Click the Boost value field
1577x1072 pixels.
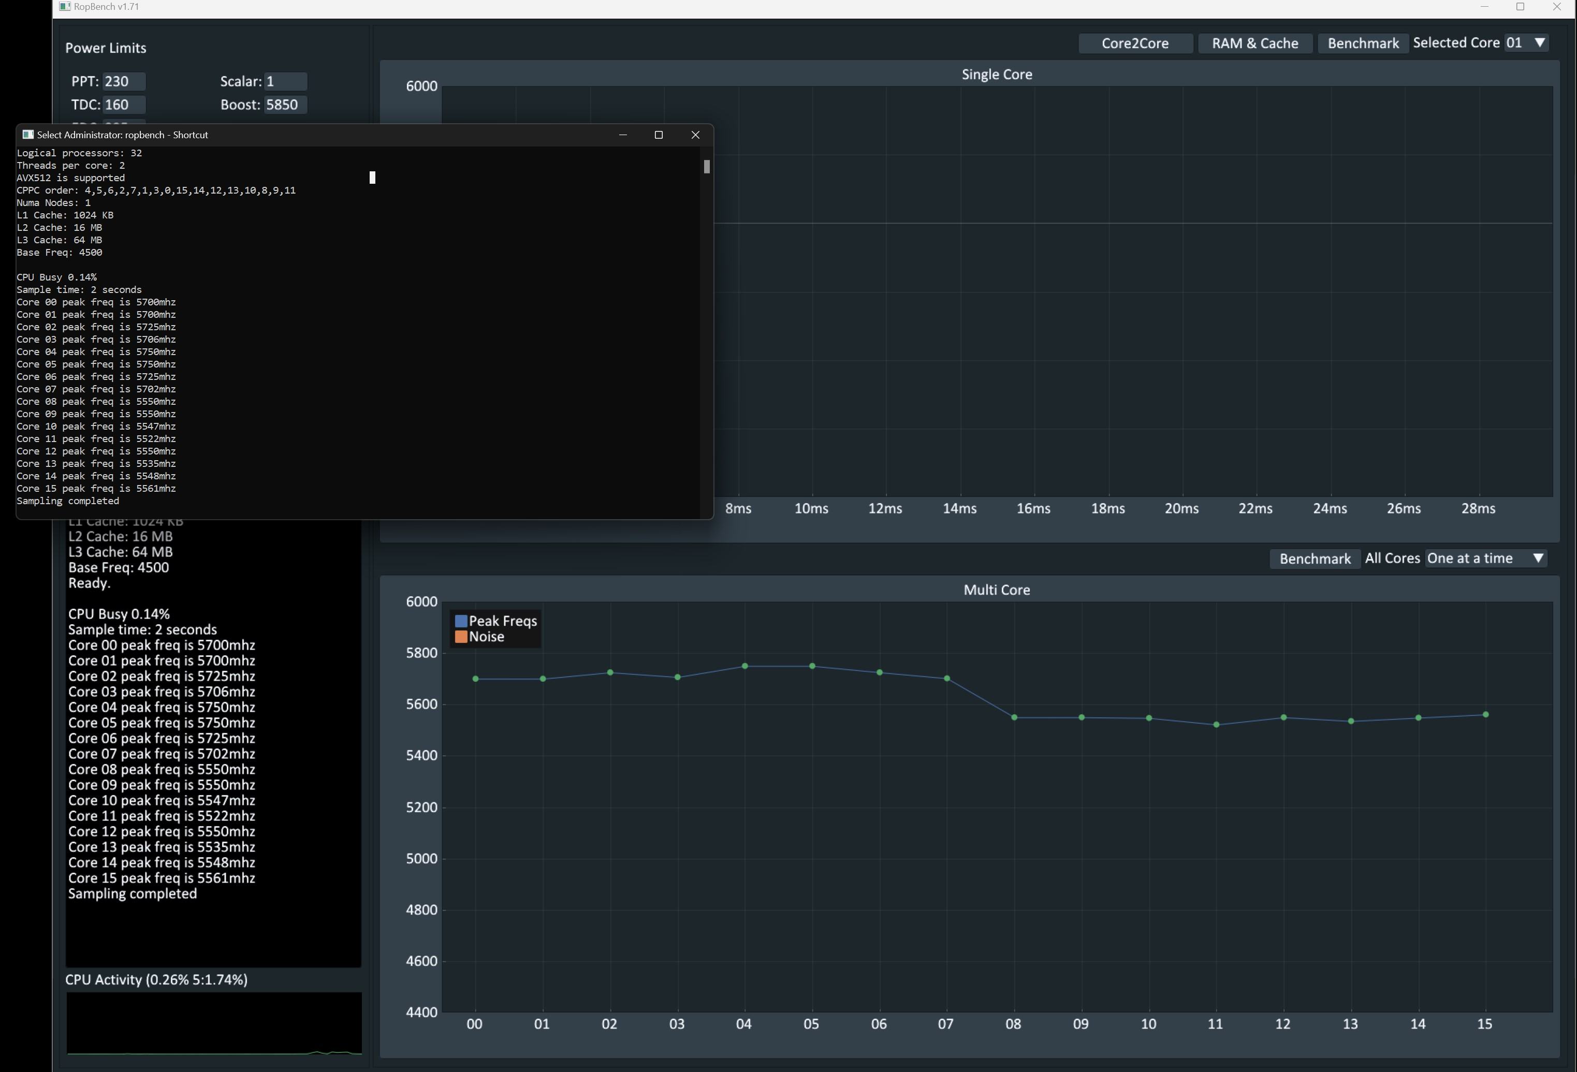click(x=285, y=105)
